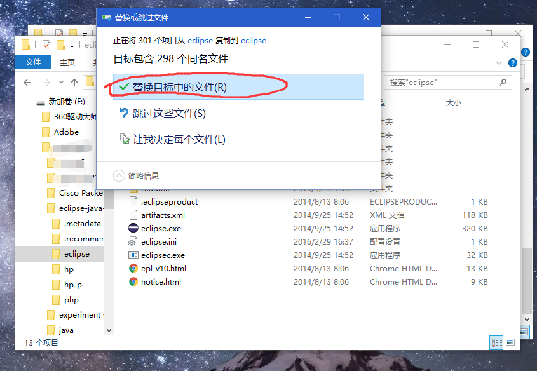The height and width of the screenshot is (371, 537).
Task: Click the 320 KB size cell
Action: point(475,228)
